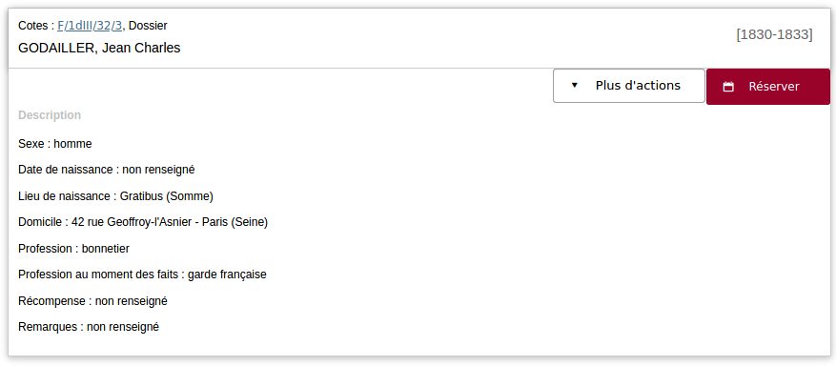Click the 'Cotes :' label
This screenshot has height=366, width=836.
36,26
